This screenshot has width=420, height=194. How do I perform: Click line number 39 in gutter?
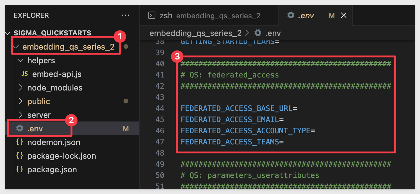pyautogui.click(x=160, y=53)
